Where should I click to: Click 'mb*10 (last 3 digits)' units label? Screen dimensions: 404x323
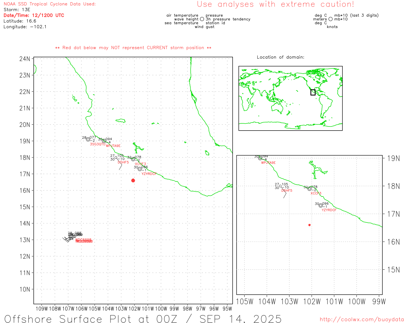coord(356,15)
